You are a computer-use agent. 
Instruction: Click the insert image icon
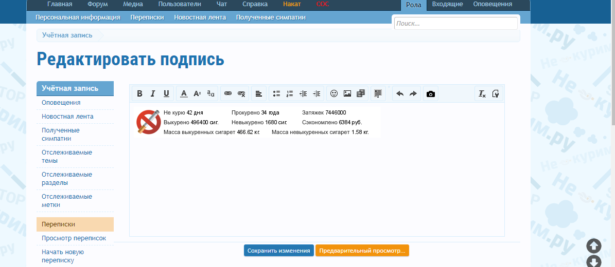(x=347, y=93)
